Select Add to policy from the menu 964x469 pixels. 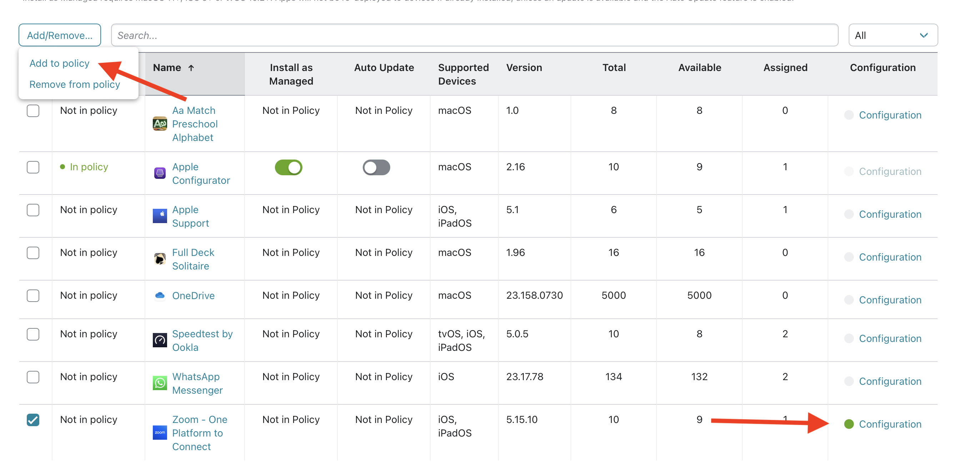tap(60, 63)
